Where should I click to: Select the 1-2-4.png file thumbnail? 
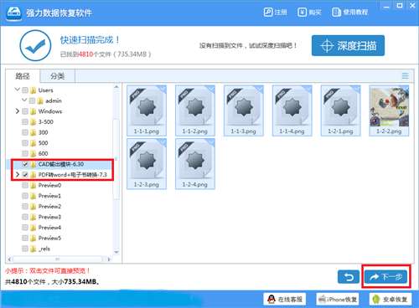tap(195, 164)
